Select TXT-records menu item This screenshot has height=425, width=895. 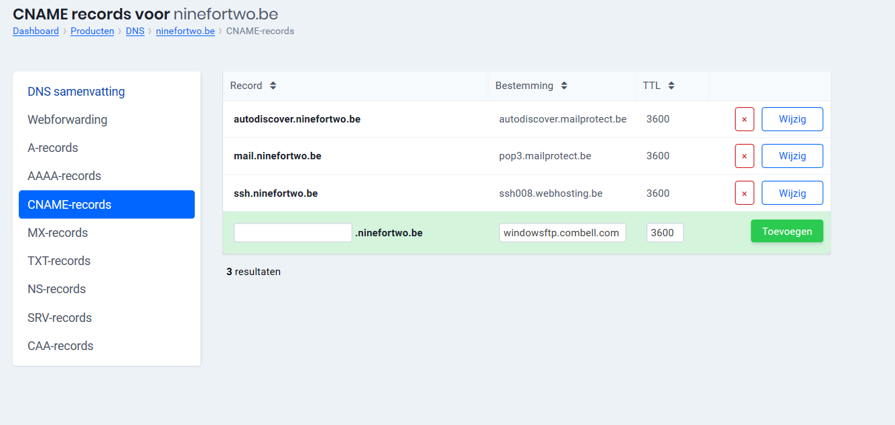click(x=59, y=261)
